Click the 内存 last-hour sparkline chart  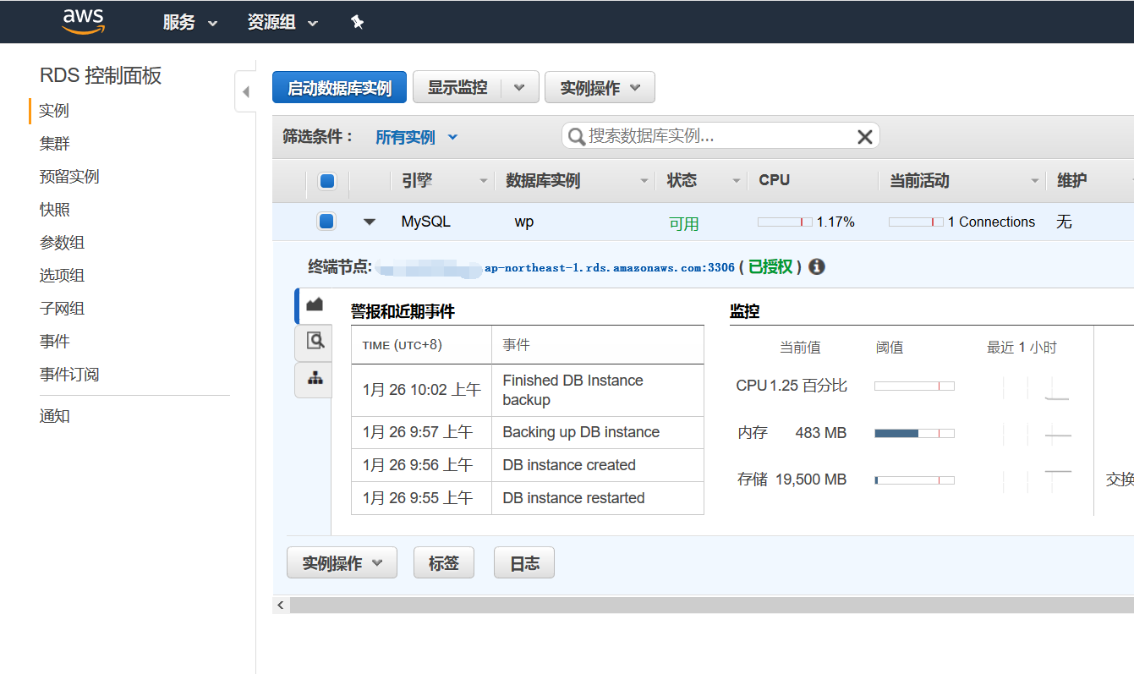coord(1038,434)
